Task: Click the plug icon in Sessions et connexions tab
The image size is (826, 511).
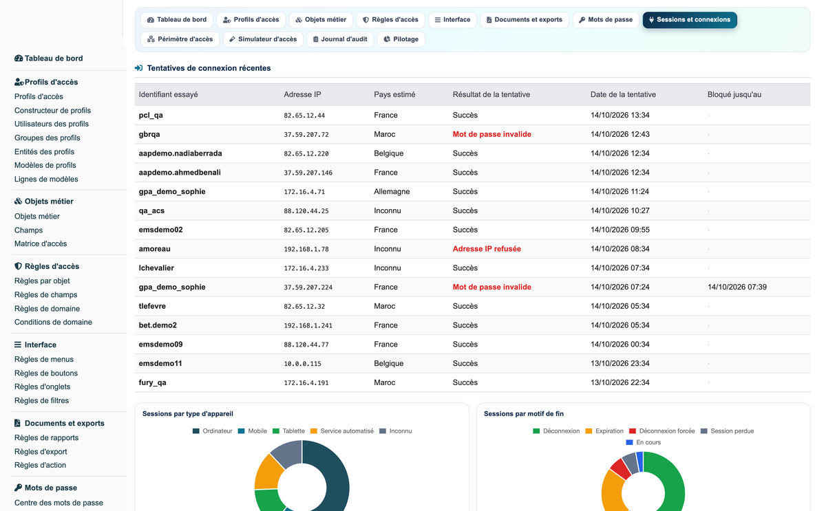Action: click(x=651, y=20)
